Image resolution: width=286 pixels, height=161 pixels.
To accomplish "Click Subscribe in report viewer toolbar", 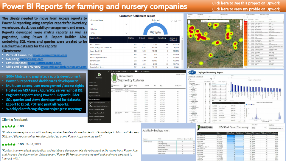I will click(x=147, y=71).
